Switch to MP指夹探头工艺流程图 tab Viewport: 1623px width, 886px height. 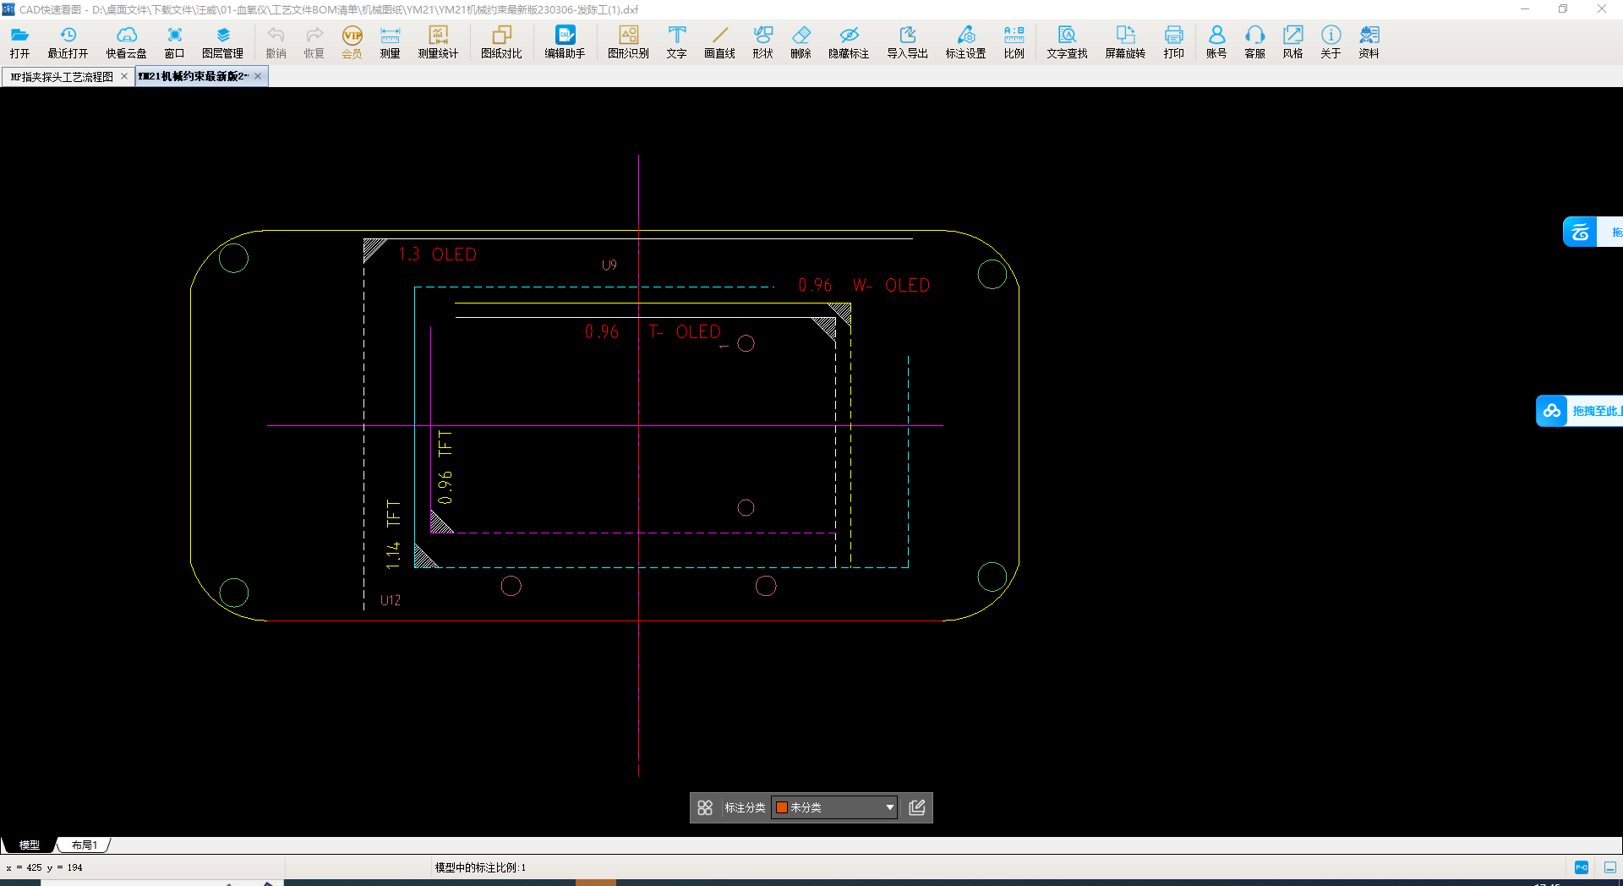[62, 77]
